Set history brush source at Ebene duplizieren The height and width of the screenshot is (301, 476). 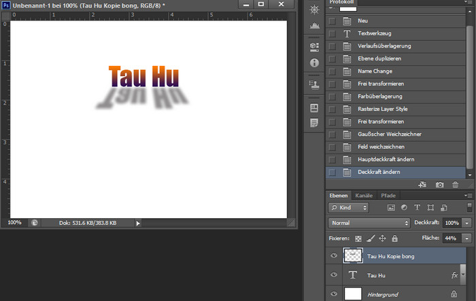coord(332,58)
